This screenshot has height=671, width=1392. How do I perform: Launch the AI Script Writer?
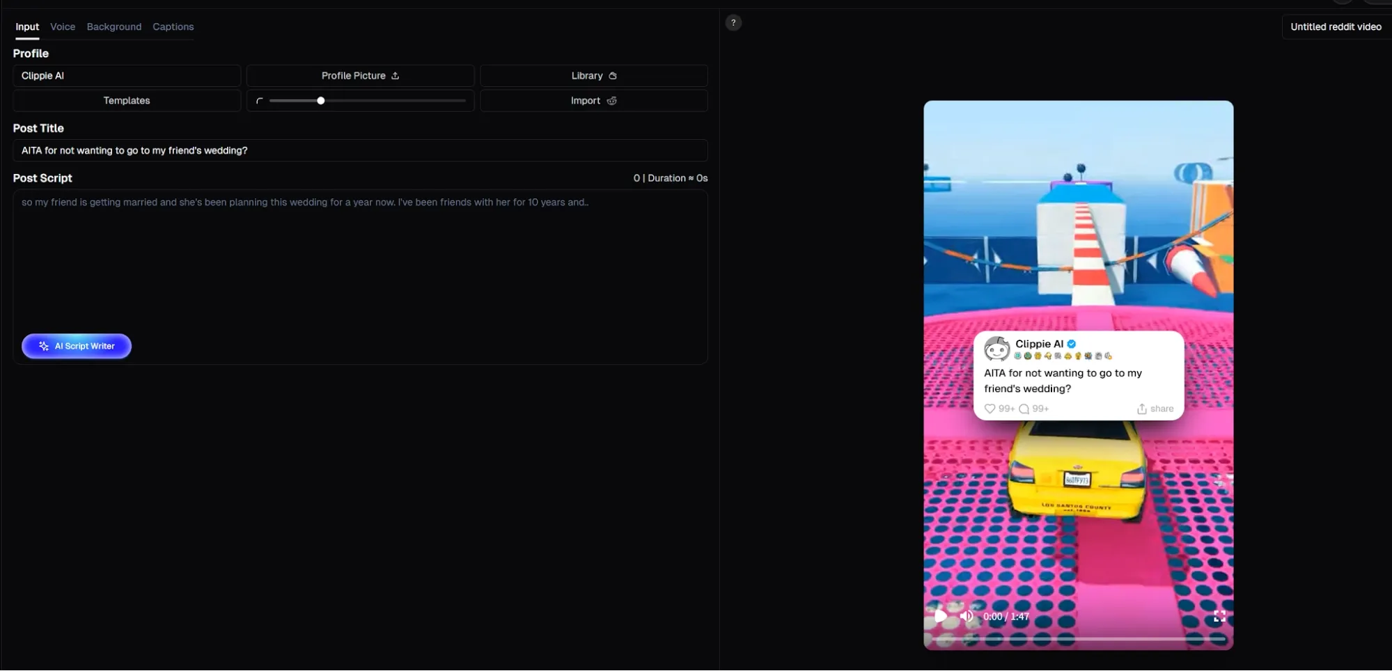(77, 346)
